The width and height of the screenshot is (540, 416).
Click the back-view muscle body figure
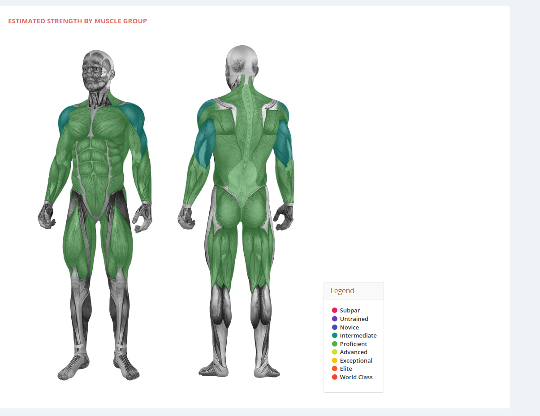[236, 212]
